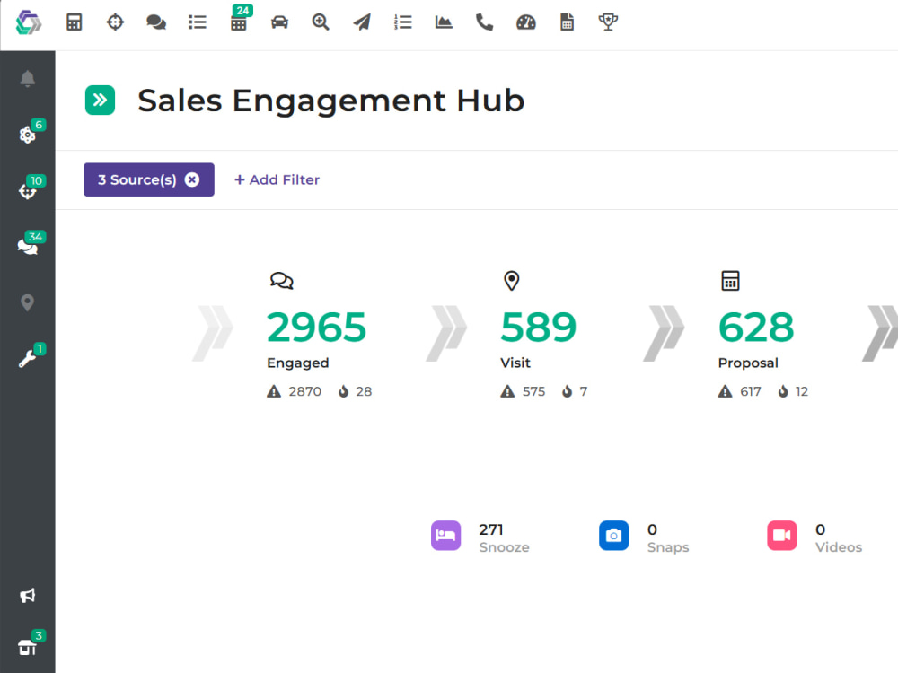This screenshot has width=898, height=673.
Task: Open the paper plane send icon
Action: (x=362, y=22)
